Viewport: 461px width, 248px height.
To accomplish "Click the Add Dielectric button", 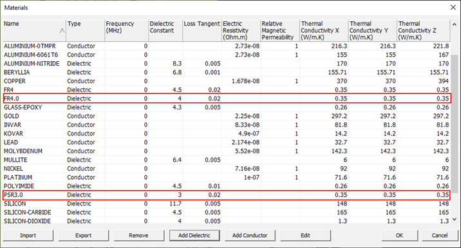I will 194,235.
